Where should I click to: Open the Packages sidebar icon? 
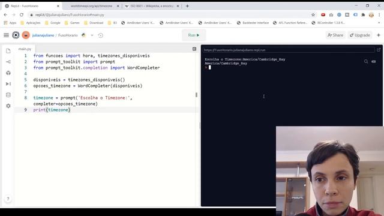coord(8,73)
